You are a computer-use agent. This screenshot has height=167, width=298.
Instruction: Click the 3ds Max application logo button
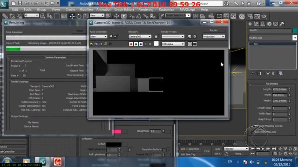[x=4, y=4]
